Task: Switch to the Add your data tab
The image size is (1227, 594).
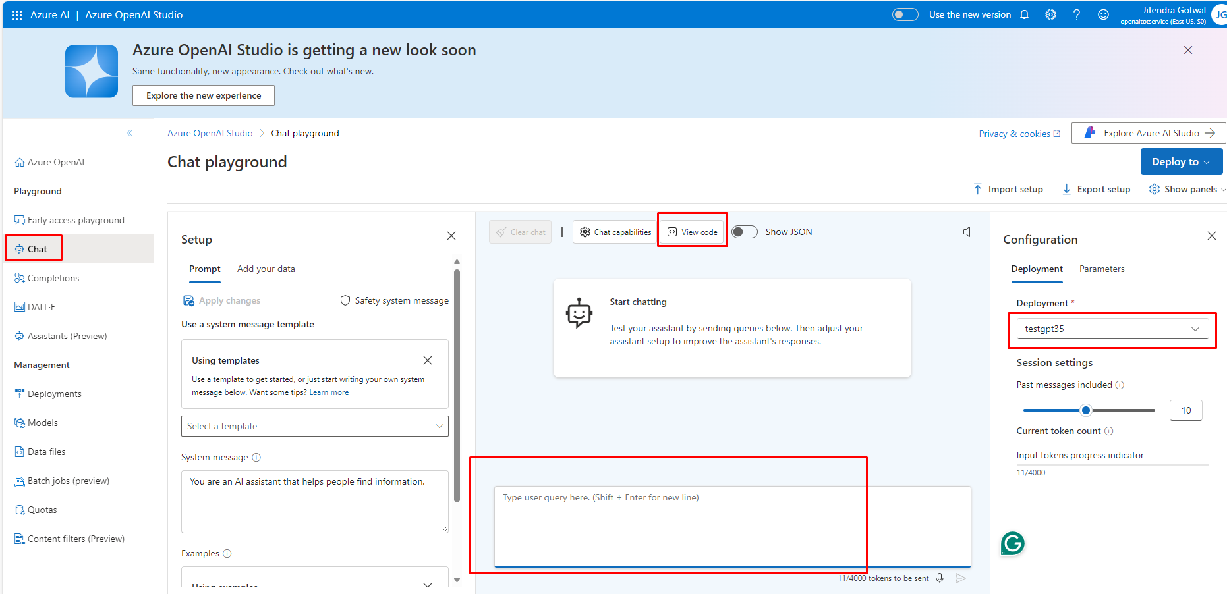Action: click(266, 269)
